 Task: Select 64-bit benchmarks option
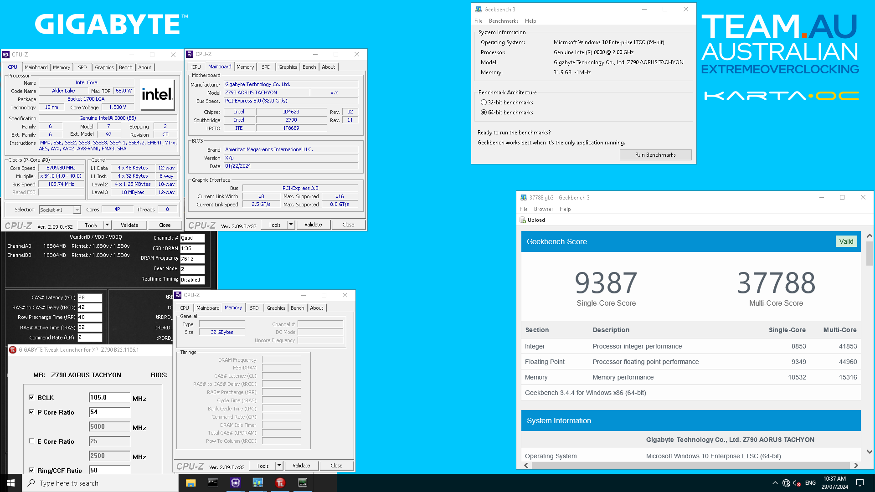point(484,113)
